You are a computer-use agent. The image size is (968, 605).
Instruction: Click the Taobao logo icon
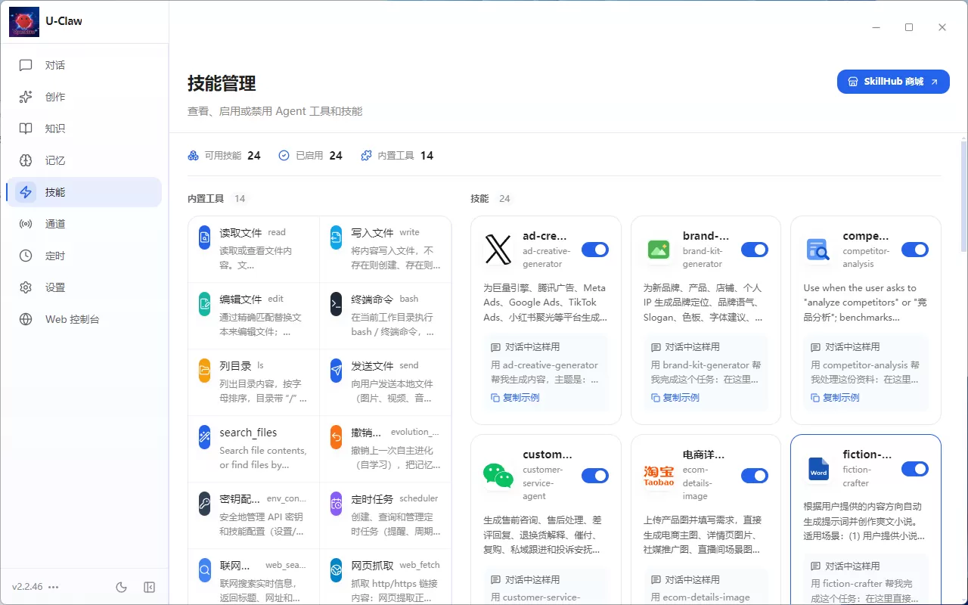(659, 476)
